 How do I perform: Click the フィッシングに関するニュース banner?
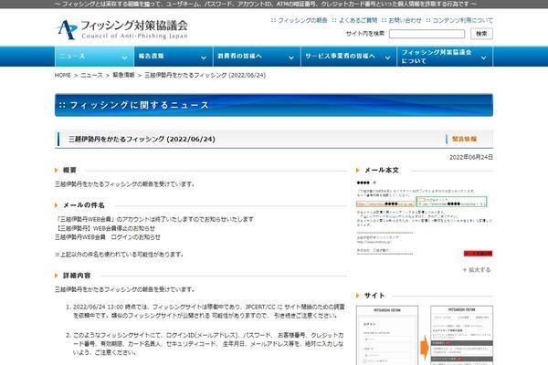pyautogui.click(x=274, y=105)
